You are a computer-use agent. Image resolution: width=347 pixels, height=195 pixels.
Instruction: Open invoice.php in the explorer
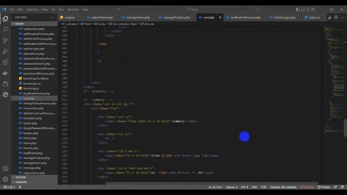(34, 148)
